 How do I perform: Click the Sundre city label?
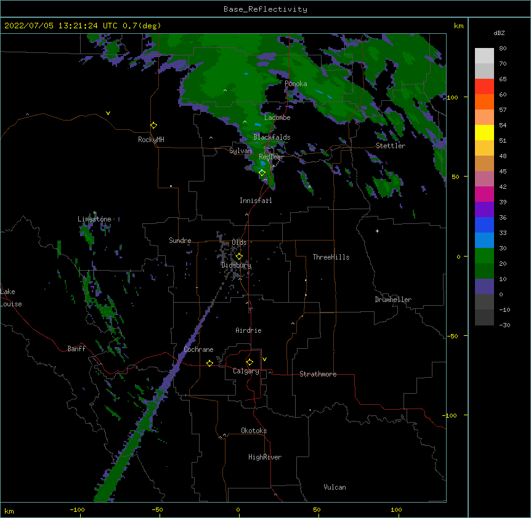tap(180, 241)
